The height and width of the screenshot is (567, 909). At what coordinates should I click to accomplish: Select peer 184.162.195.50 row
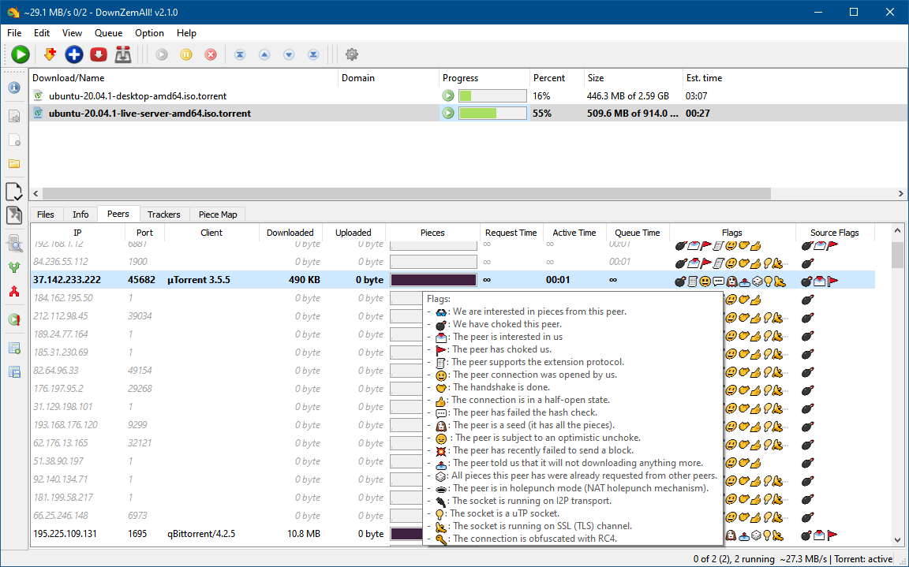click(x=452, y=297)
